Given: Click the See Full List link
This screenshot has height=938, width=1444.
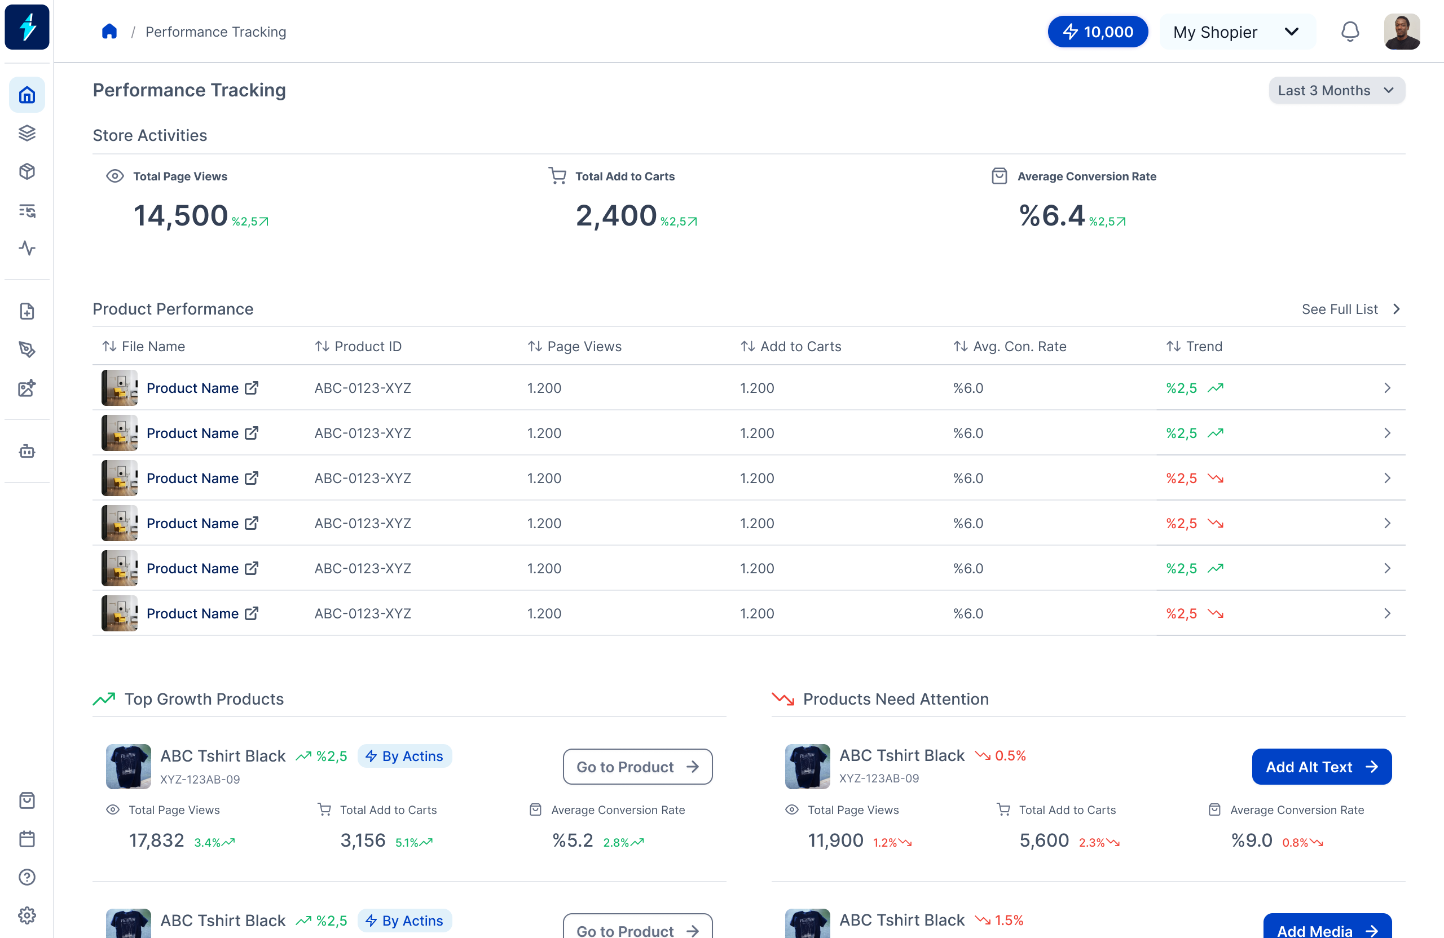Looking at the screenshot, I should pos(1351,309).
